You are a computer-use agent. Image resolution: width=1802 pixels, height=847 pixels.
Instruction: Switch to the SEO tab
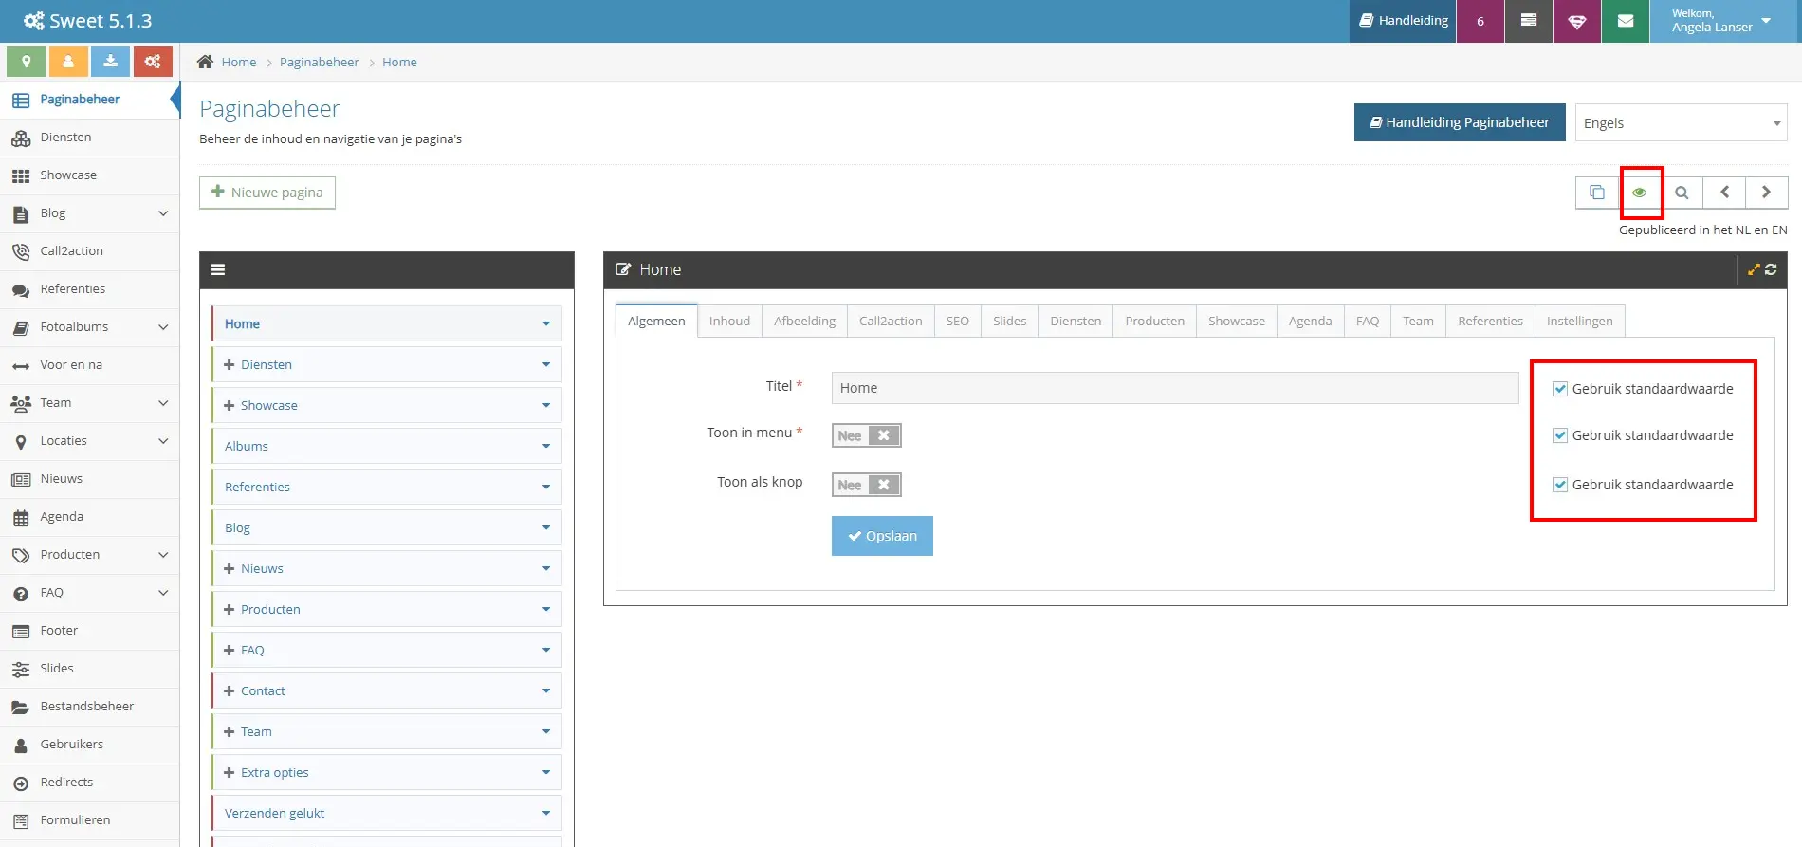[x=958, y=322]
